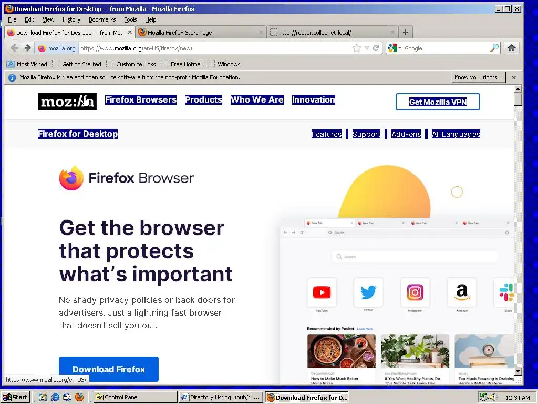Close the Mozilla Firefox Start Page tab
The height and width of the screenshot is (404, 538).
[261, 32]
